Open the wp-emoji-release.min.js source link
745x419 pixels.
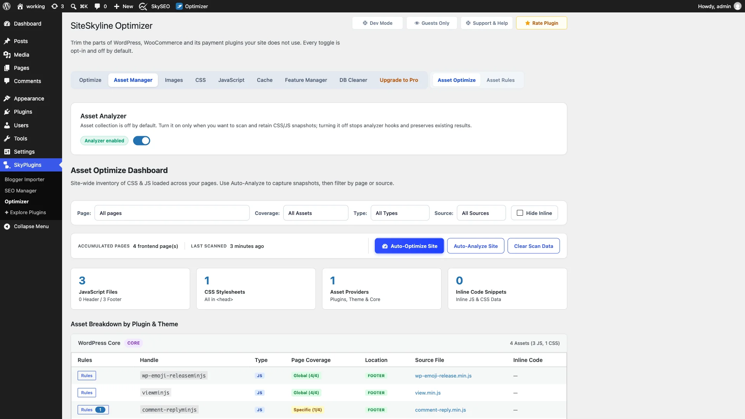[443, 376]
